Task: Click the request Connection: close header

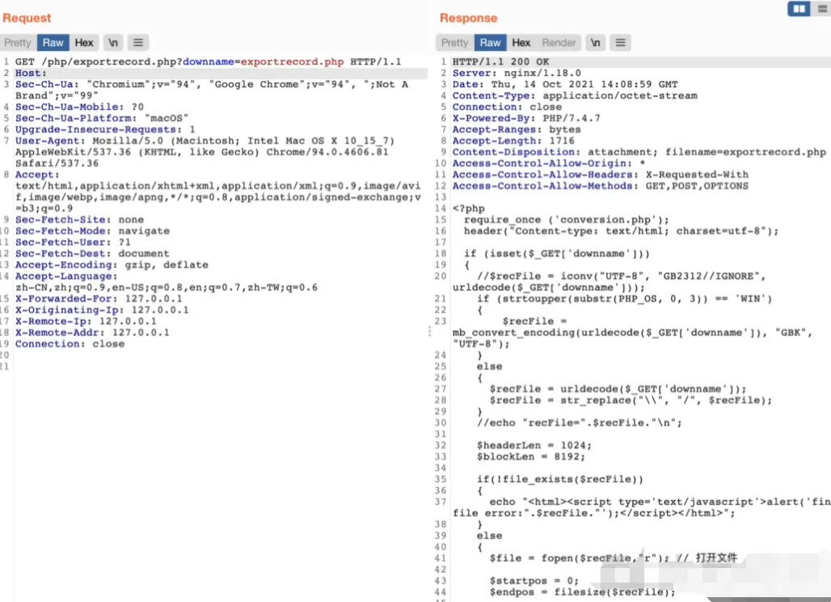Action: (70, 343)
